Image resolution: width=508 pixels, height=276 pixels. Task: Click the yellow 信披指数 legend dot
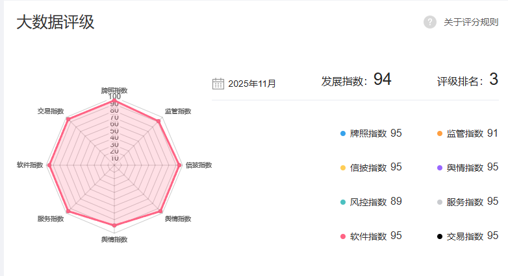click(343, 168)
